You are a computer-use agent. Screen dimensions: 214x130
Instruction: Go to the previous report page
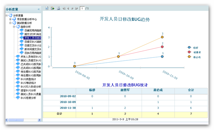click(68, 9)
